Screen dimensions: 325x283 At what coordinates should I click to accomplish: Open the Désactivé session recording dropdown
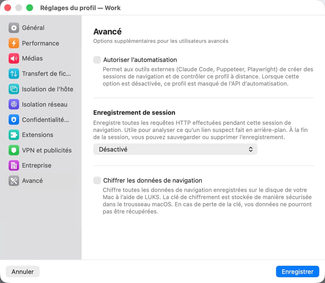click(x=175, y=149)
